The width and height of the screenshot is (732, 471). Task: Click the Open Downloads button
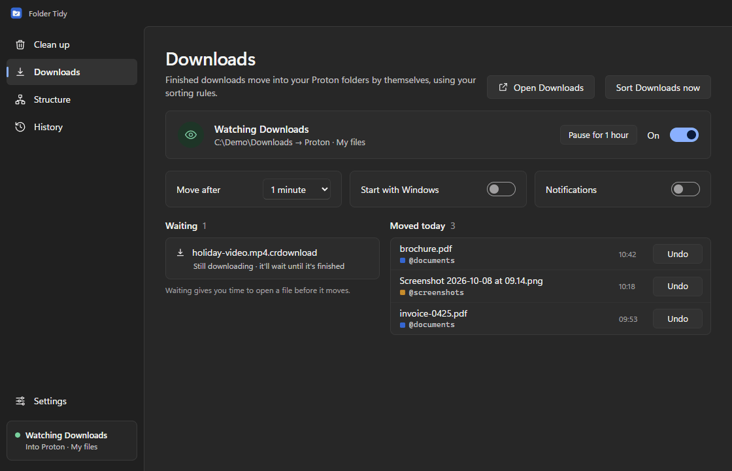(x=541, y=88)
